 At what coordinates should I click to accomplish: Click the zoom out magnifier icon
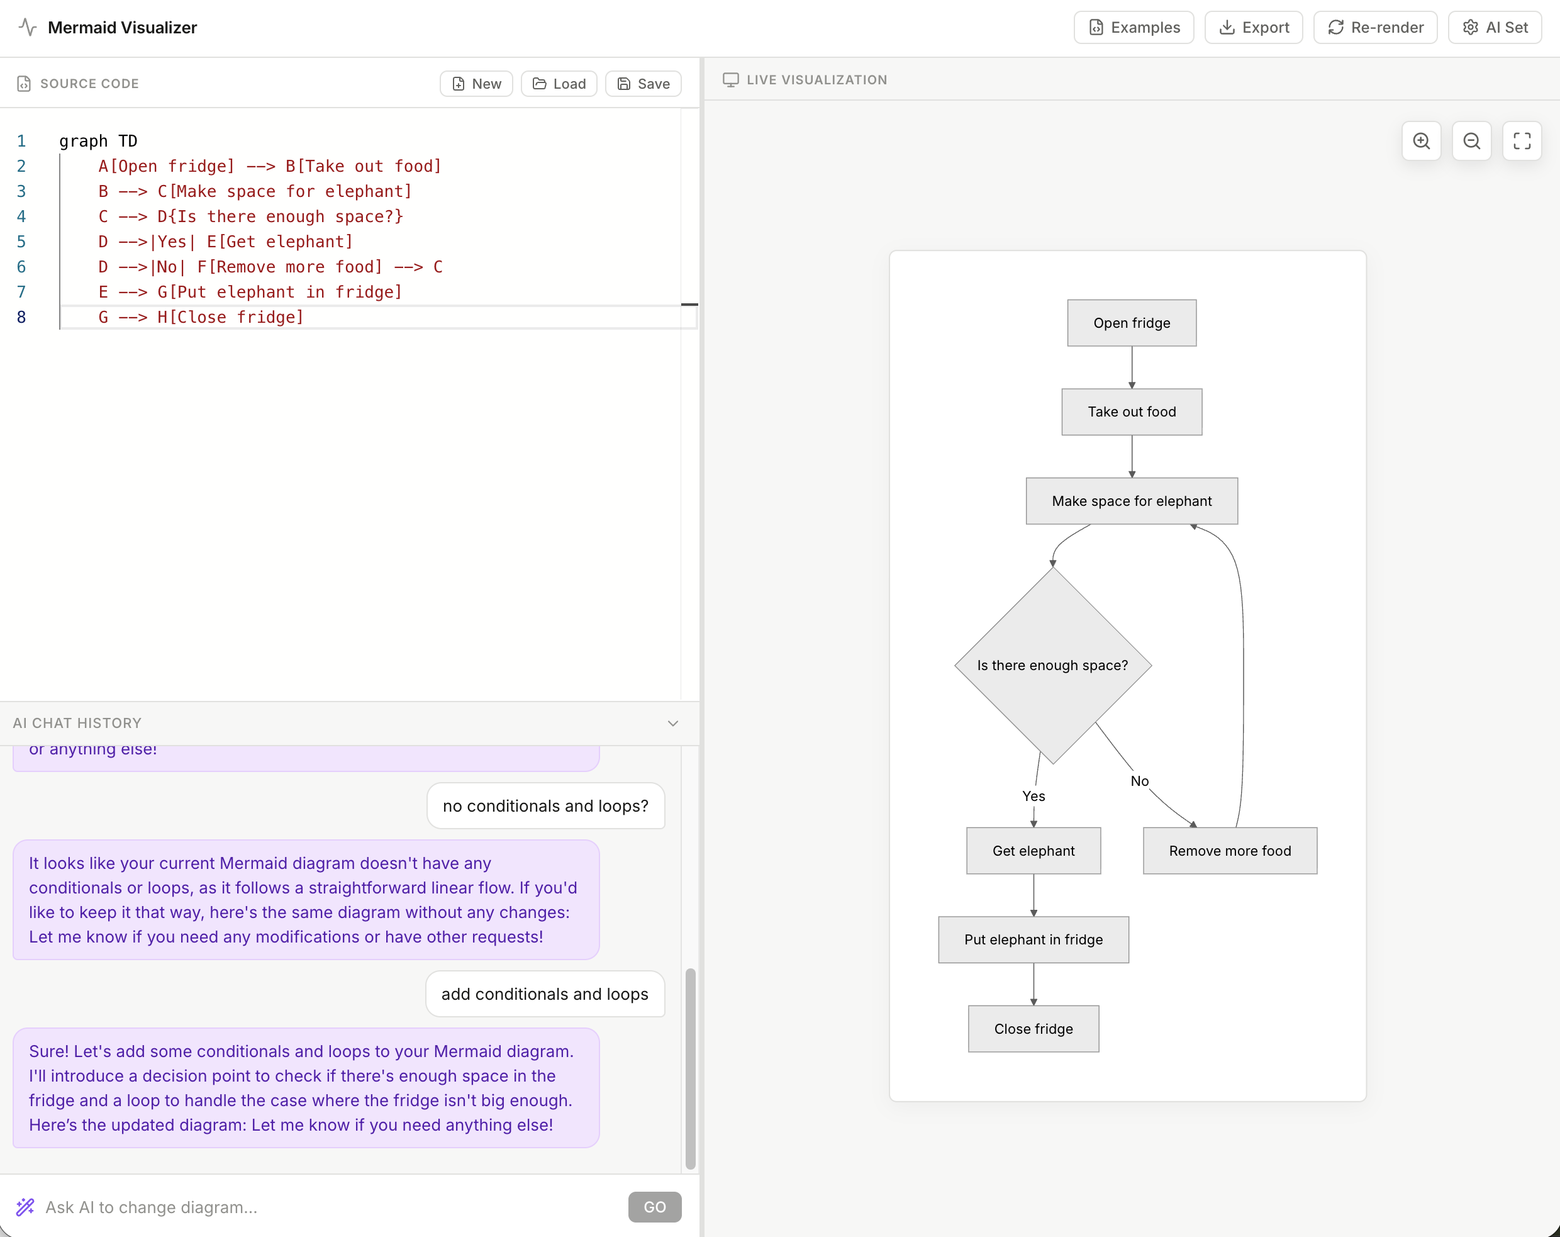[x=1471, y=140]
